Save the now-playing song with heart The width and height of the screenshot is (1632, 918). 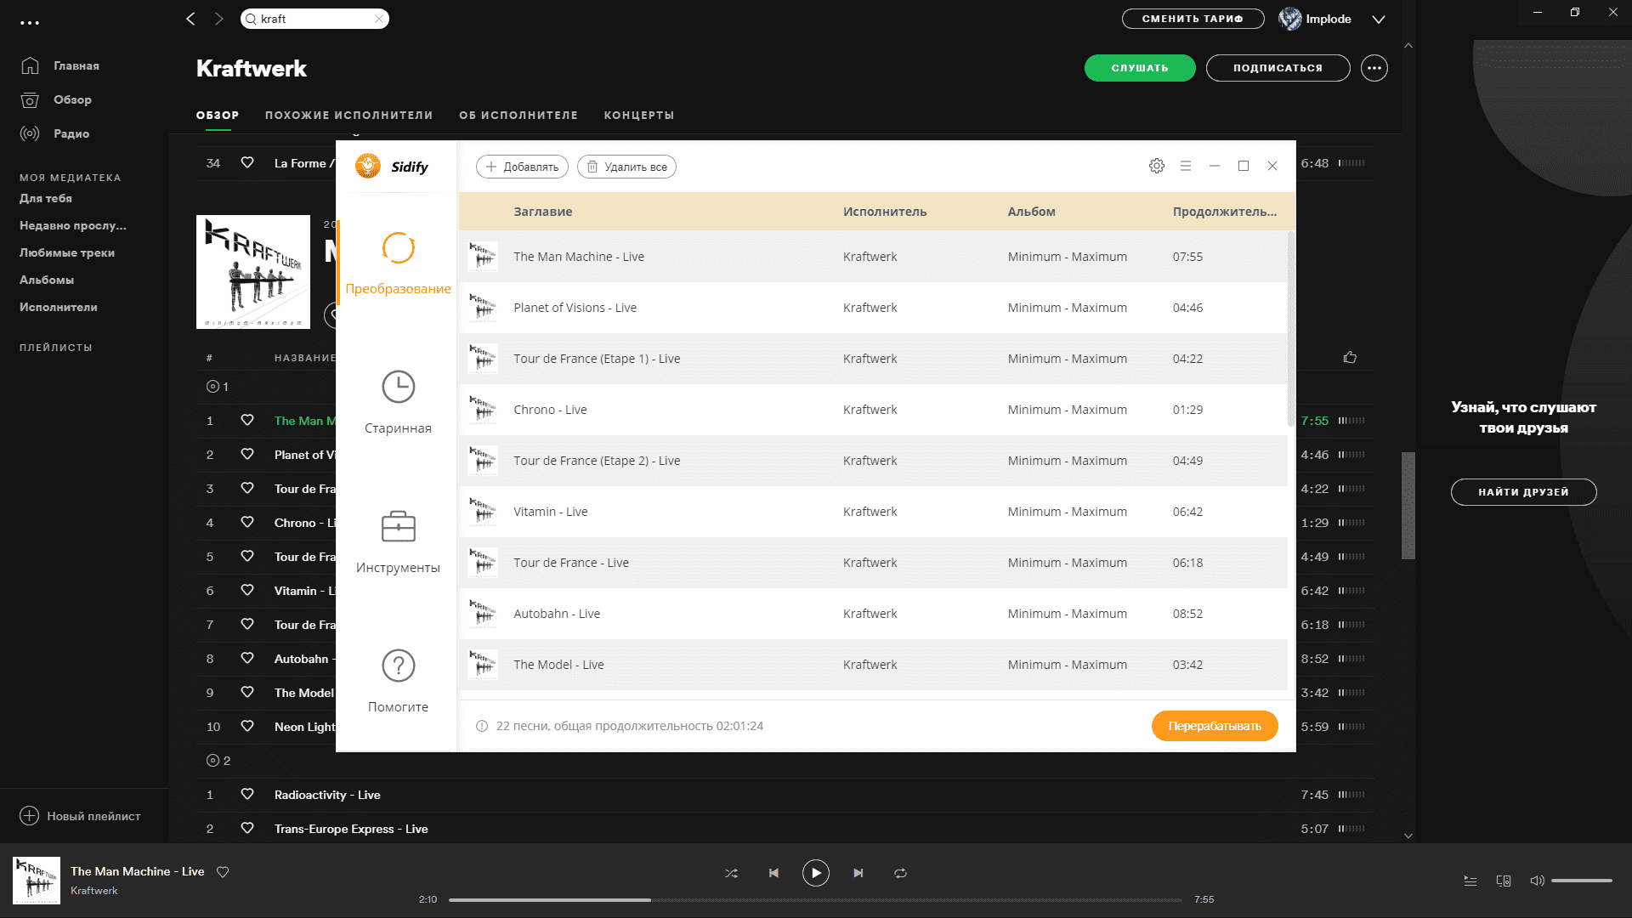coord(223,872)
